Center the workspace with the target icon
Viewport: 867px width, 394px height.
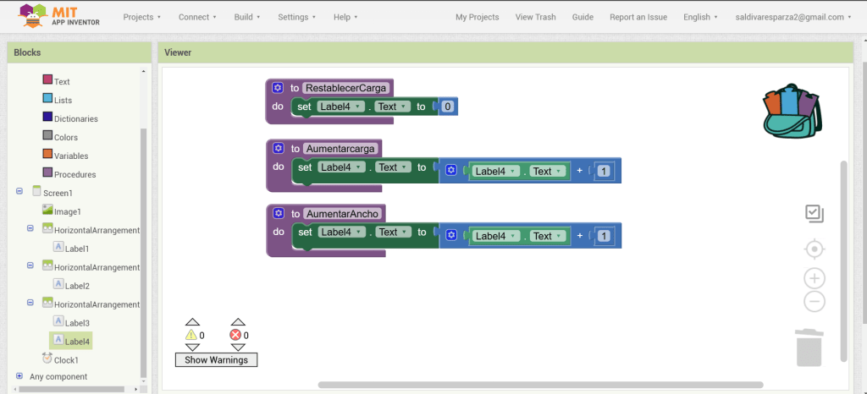tap(815, 249)
